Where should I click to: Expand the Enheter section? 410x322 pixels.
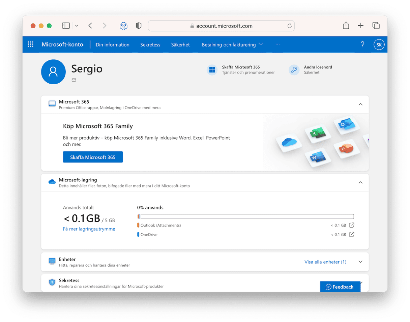360,262
